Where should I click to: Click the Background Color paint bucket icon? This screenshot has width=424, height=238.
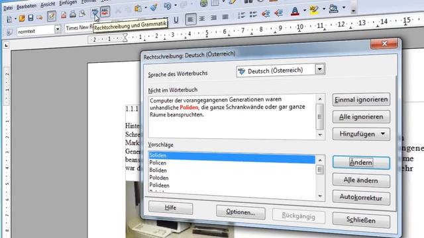pyautogui.click(x=334, y=9)
